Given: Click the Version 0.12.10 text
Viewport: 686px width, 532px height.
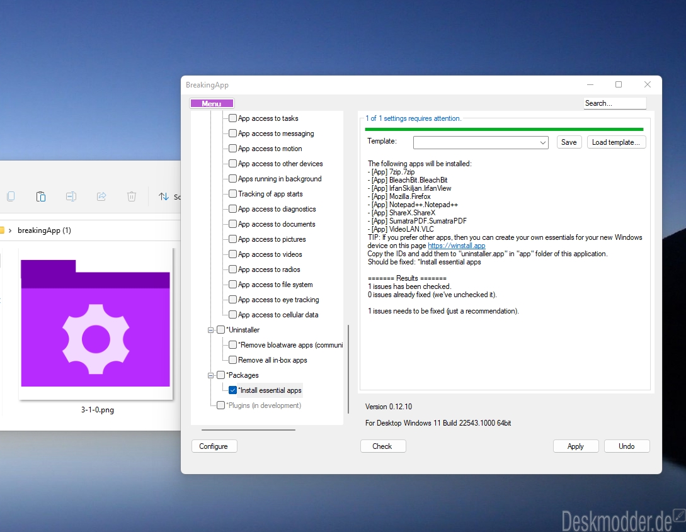Looking at the screenshot, I should point(389,407).
